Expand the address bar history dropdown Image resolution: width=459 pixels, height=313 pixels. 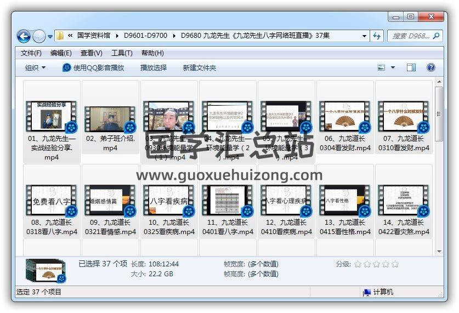[365, 36]
